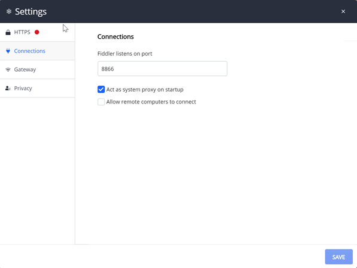The width and height of the screenshot is (357, 268).
Task: Enable Allow remote computers to connect
Action: 101,102
